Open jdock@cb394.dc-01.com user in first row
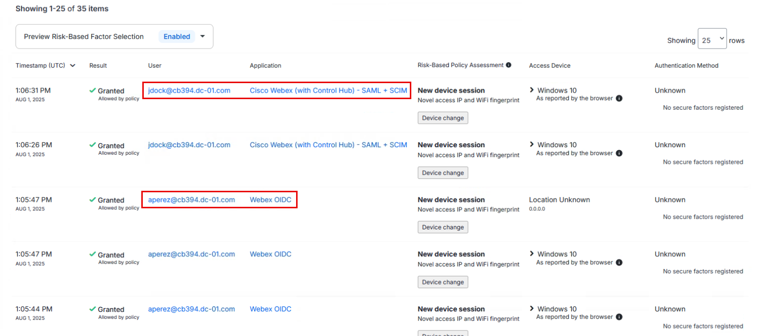This screenshot has width=758, height=336. (189, 90)
